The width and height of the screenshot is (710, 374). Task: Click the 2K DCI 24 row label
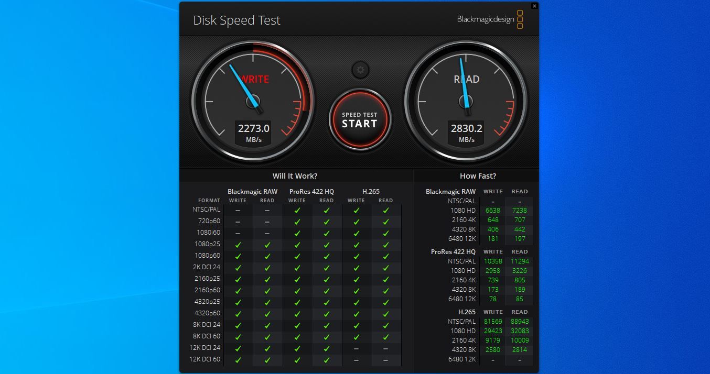click(207, 267)
